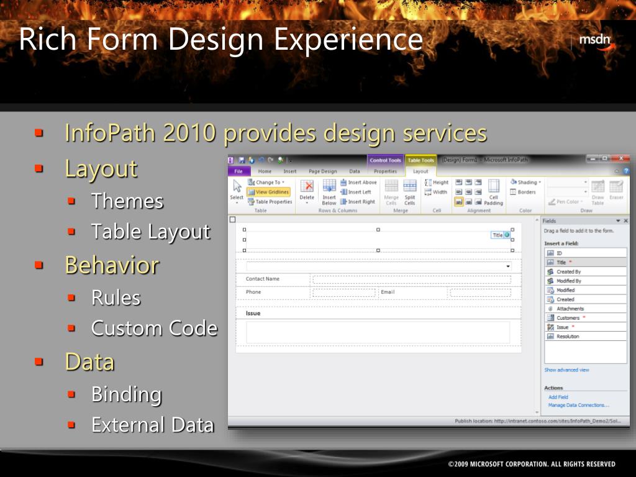Open the Change To dropdown

tap(266, 183)
